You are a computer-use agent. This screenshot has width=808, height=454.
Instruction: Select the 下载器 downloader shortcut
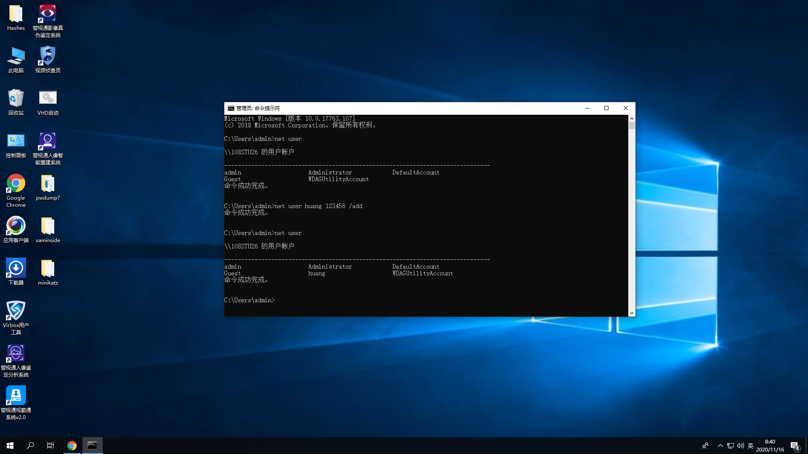point(16,269)
